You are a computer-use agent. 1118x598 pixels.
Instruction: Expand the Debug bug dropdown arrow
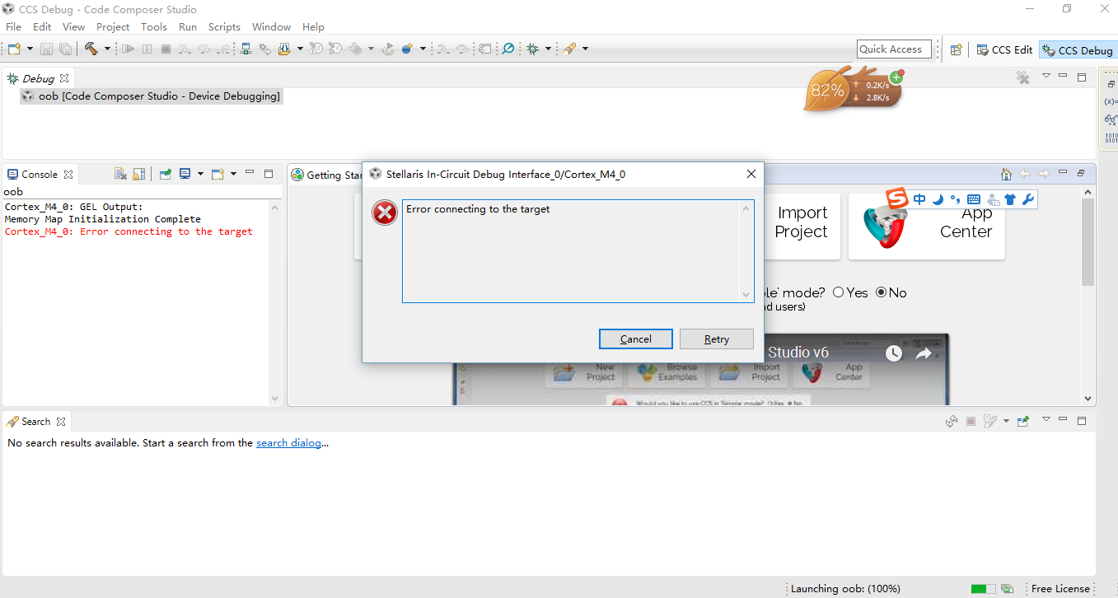(x=548, y=49)
